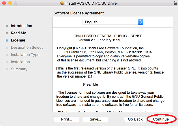Click the GNU LESSER GENERAL PUBLIC LICENSE title
This screenshot has width=178, height=126.
108,36
